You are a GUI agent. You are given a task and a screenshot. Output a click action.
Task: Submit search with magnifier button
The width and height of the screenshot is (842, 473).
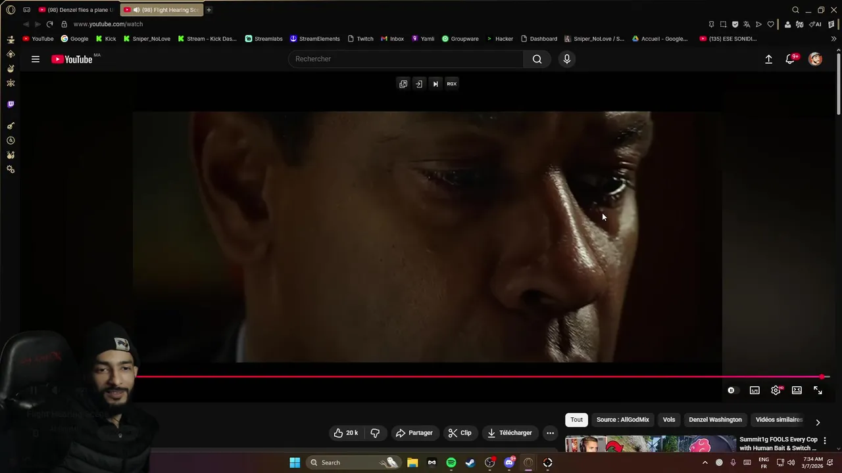[537, 59]
